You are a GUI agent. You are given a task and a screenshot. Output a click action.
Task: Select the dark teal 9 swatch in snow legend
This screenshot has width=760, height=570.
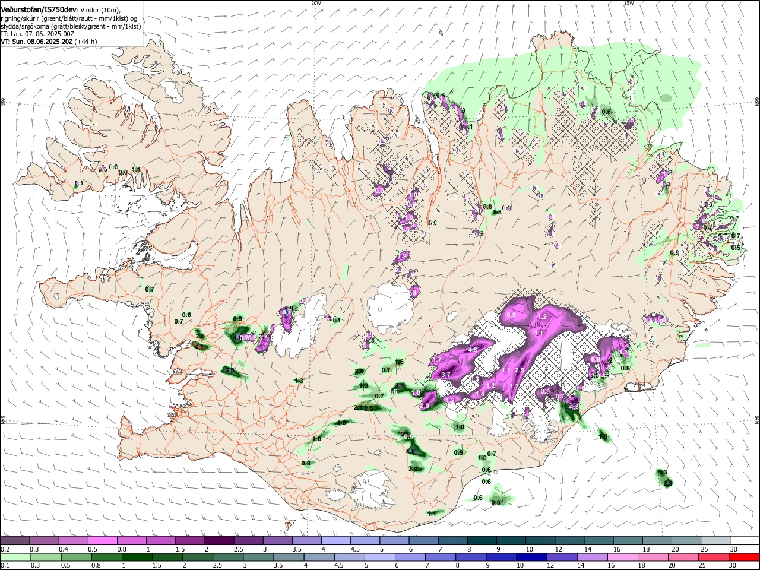[x=511, y=540]
